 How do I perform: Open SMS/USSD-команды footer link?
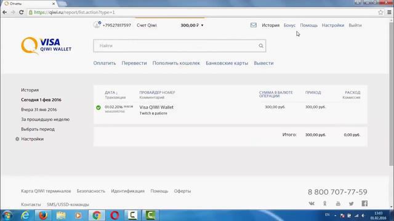coord(68,204)
